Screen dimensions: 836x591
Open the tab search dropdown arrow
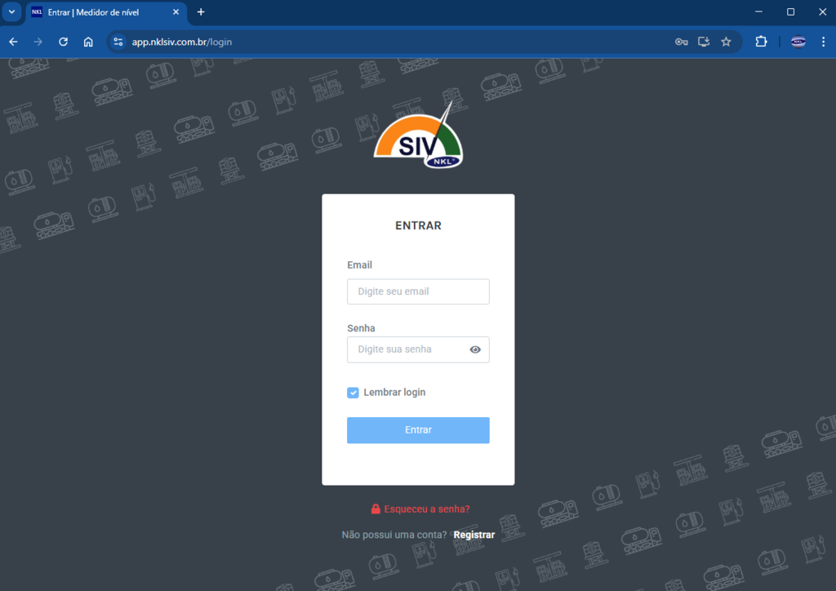coord(11,11)
